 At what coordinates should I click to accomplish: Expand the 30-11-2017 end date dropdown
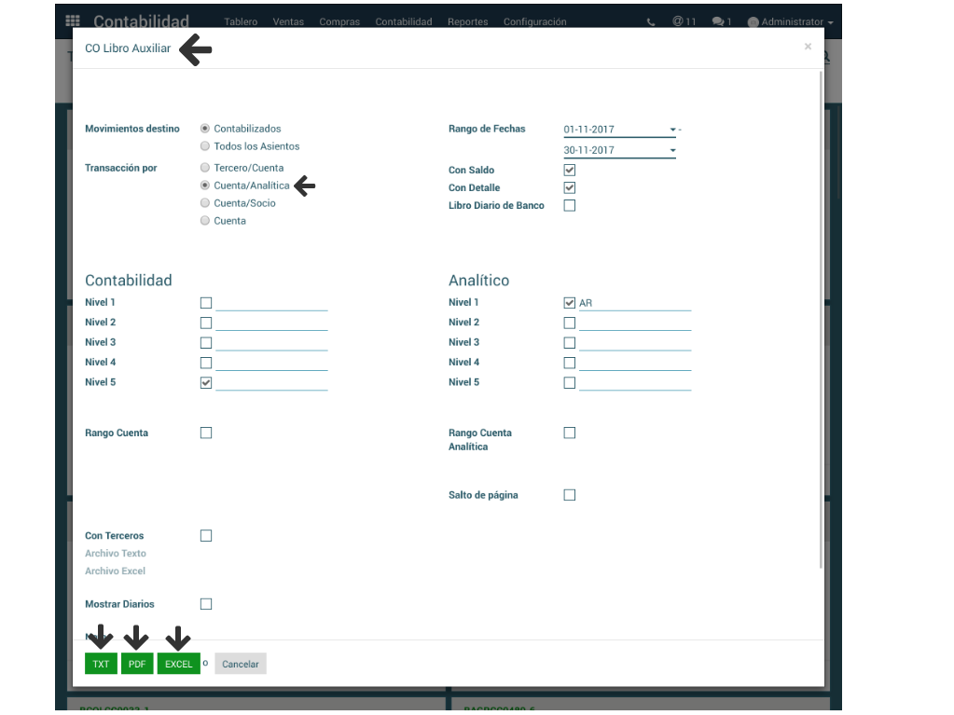tap(672, 150)
